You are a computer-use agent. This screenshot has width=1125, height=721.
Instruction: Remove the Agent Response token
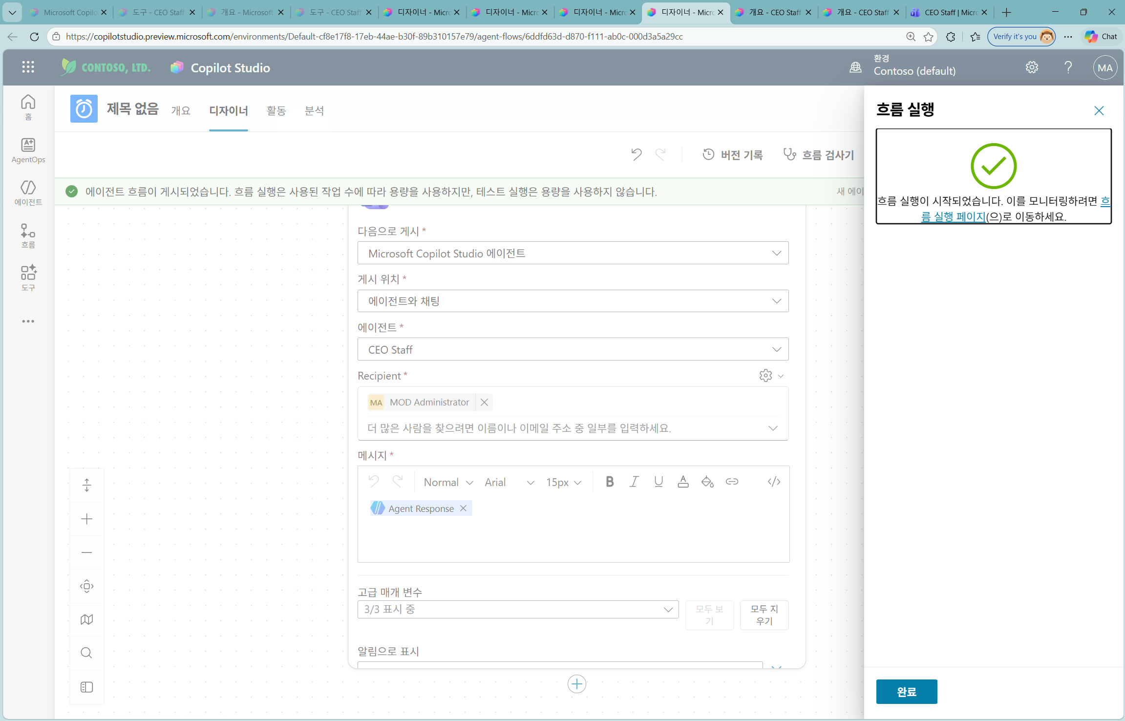(x=463, y=509)
